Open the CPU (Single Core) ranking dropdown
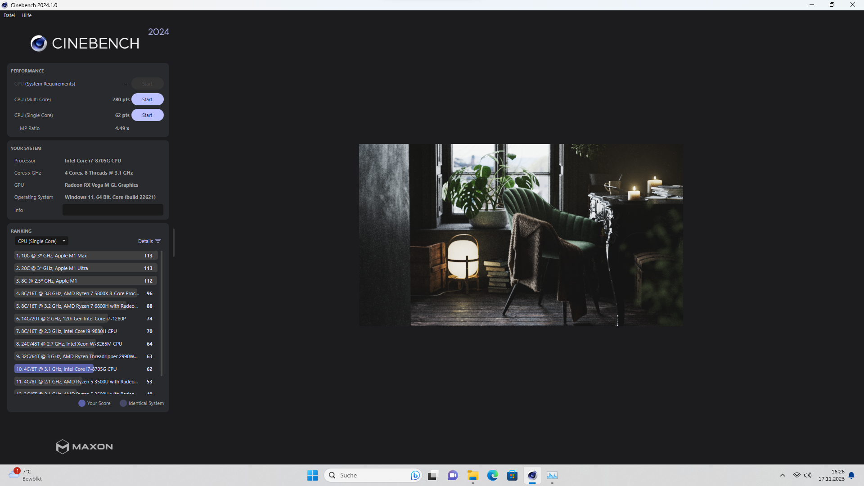This screenshot has width=864, height=486. 41,241
